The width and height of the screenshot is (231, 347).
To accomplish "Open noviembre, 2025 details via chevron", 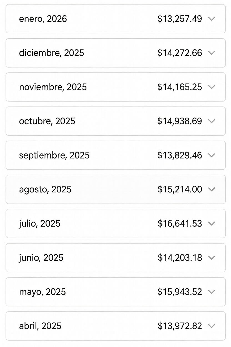I will tap(212, 87).
